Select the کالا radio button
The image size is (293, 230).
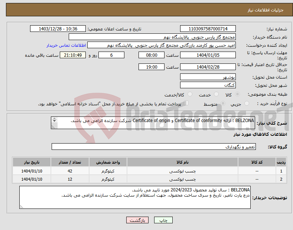coord(237,94)
